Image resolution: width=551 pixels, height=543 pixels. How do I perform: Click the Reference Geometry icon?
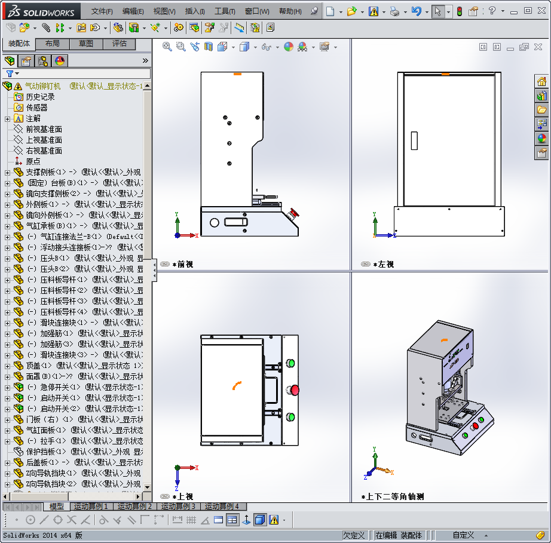pos(155,27)
